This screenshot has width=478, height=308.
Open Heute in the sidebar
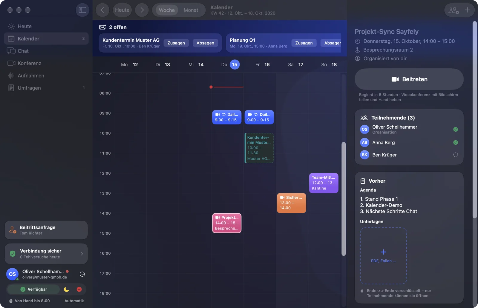pos(46,26)
